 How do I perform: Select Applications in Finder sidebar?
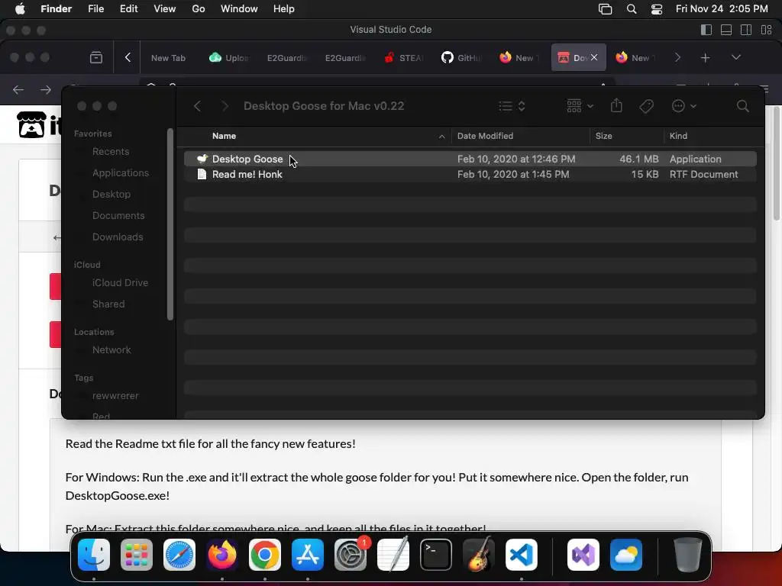120,173
